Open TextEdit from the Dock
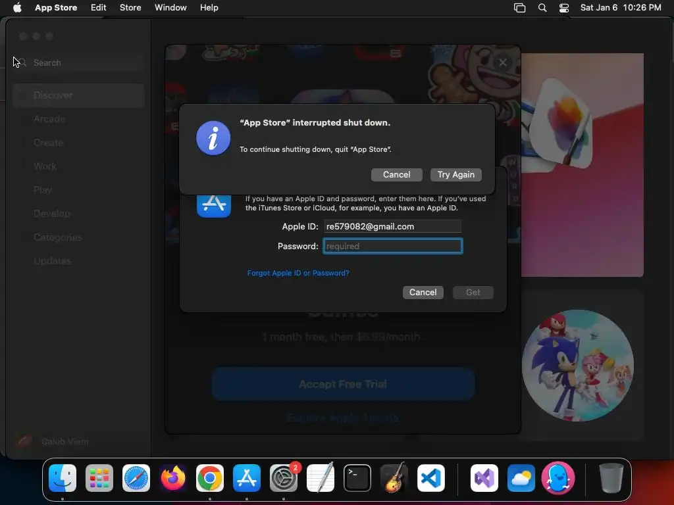 click(321, 478)
